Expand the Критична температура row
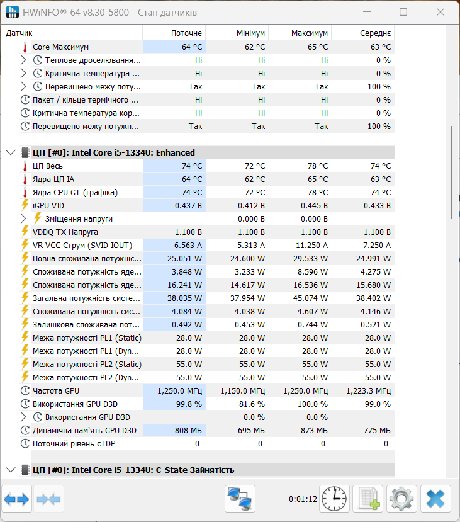Image resolution: width=460 pixels, height=522 pixels. point(23,73)
